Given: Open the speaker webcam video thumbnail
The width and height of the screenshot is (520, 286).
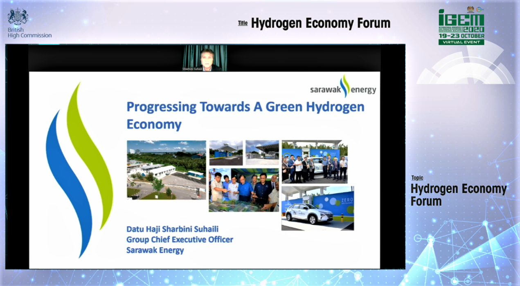Looking at the screenshot, I should [205, 58].
